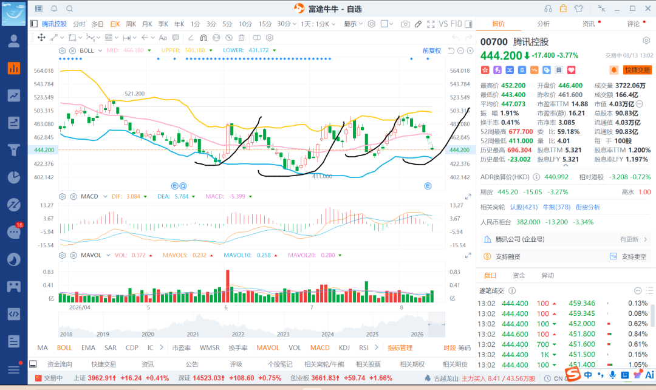Open the filter funnel screener in sidebar
This screenshot has height=390, width=656.
(14, 150)
